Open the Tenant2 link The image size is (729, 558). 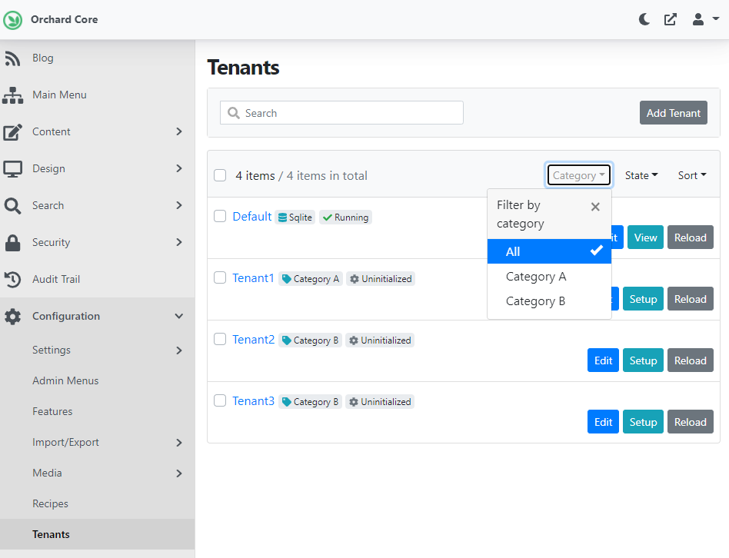click(254, 339)
